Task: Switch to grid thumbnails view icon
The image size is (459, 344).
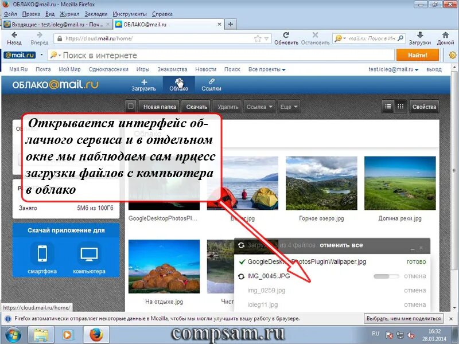Action: click(x=400, y=107)
